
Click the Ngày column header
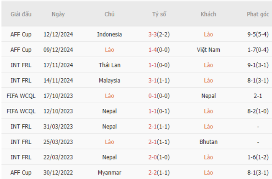(58, 14)
